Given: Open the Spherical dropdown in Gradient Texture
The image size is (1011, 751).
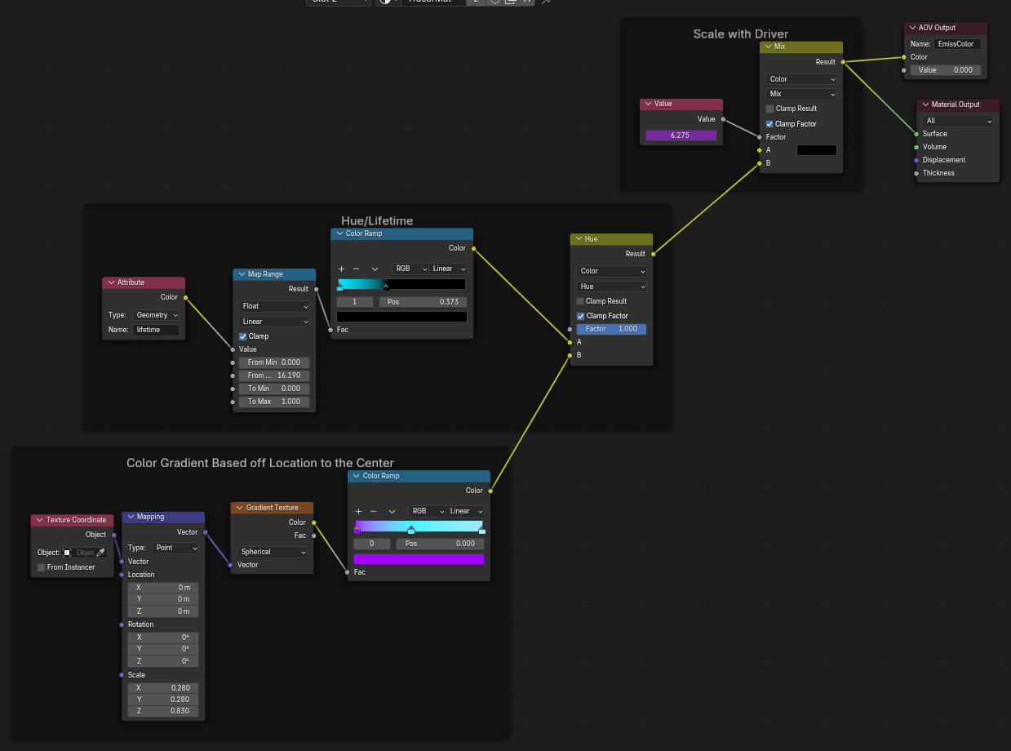Looking at the screenshot, I should pos(273,552).
